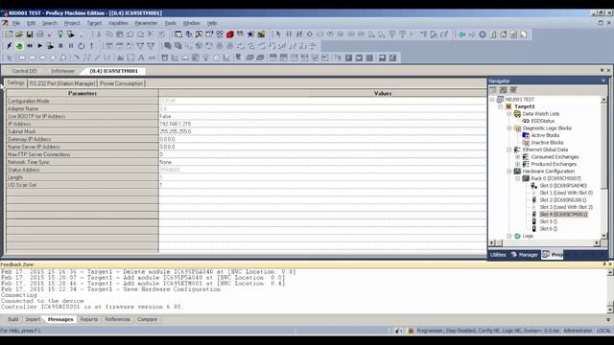
Task: Open the Compare tab in Feedback Zone
Action: pos(147,319)
